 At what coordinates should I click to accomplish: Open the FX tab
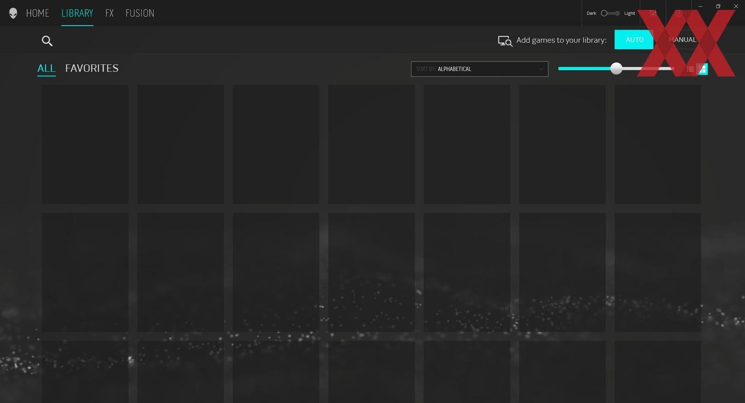[110, 13]
